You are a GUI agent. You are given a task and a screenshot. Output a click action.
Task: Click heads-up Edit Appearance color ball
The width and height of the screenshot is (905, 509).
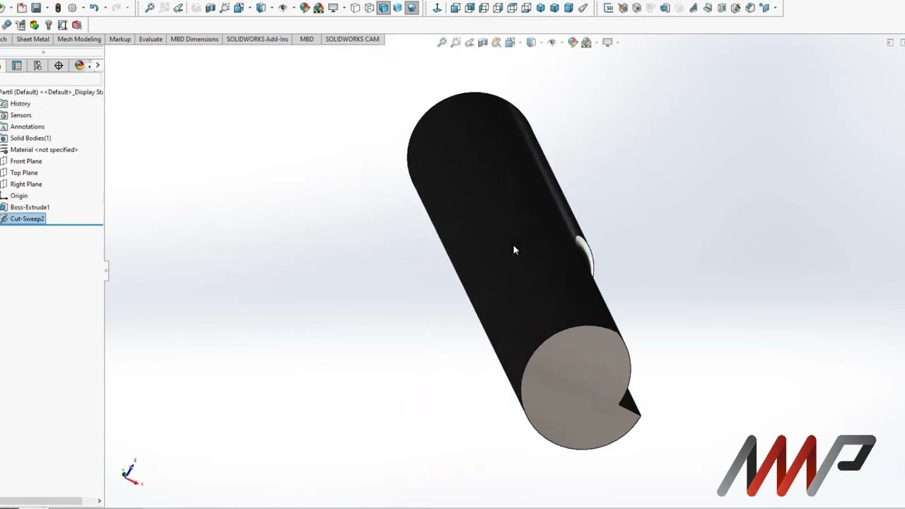point(573,42)
